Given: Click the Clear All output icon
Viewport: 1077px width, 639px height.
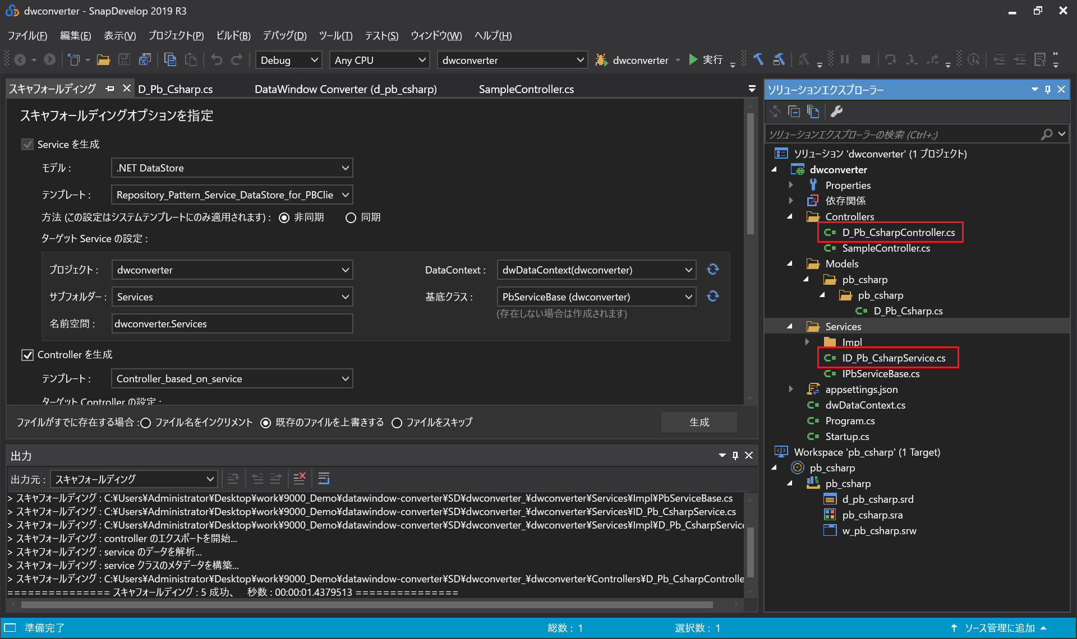Looking at the screenshot, I should tap(300, 479).
